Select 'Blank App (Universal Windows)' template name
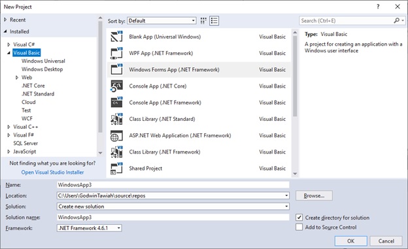 (x=165, y=37)
